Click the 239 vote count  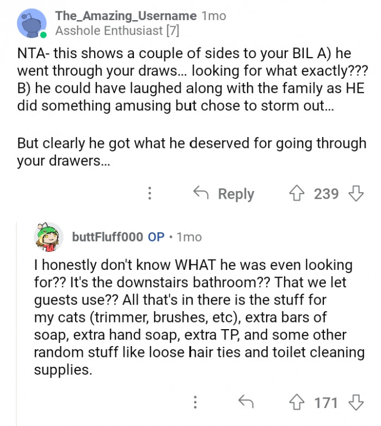[x=326, y=194]
